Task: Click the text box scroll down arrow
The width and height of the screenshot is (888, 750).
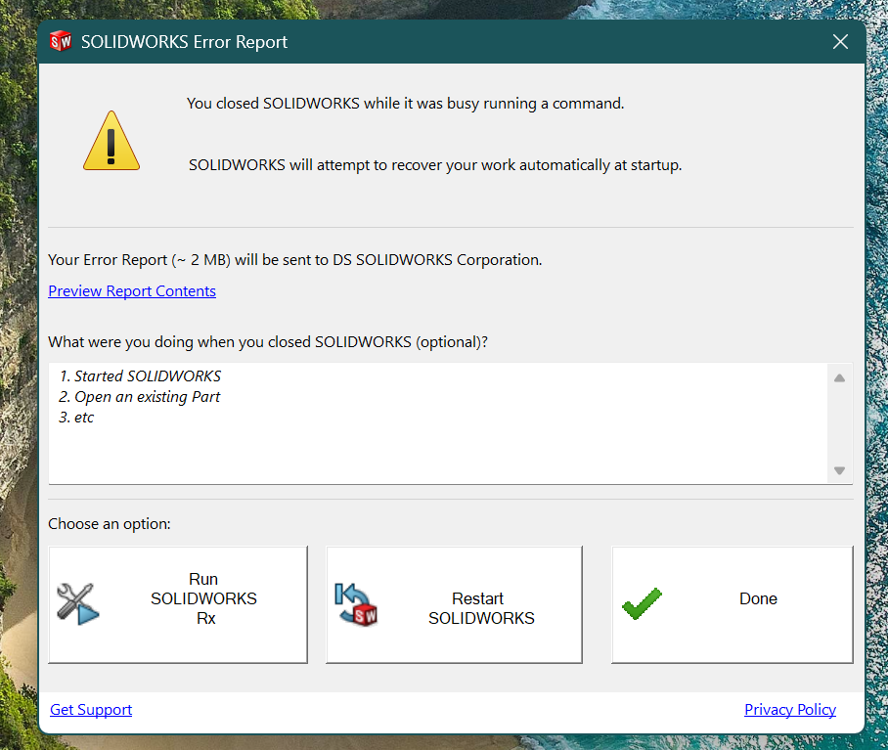Action: click(x=840, y=470)
